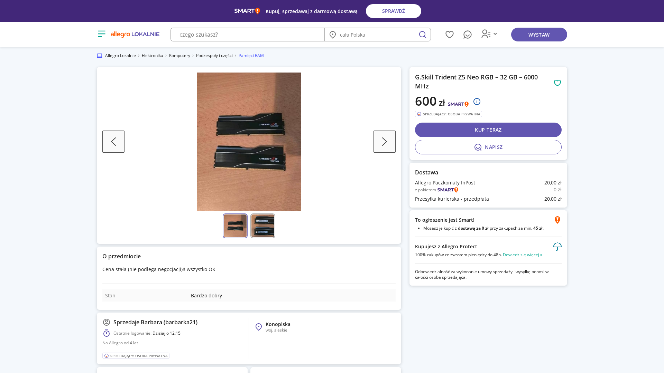Screen dimensions: 664x373
Task: Open Allegro Lokalnie breadcrumb
Action: (x=120, y=56)
